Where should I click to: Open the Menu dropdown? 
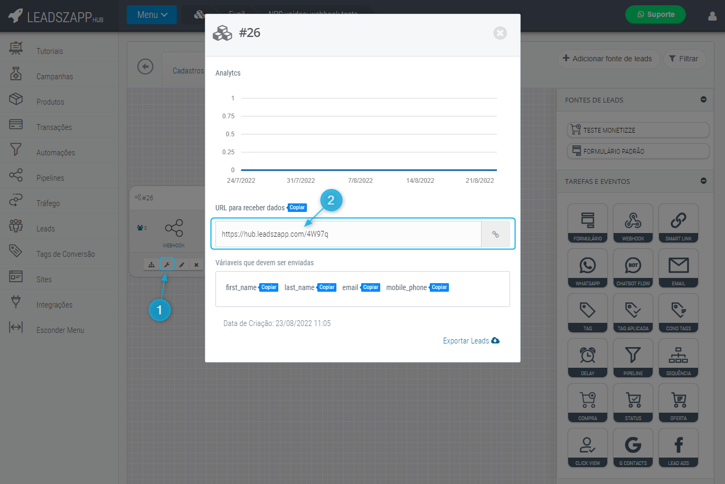[152, 15]
